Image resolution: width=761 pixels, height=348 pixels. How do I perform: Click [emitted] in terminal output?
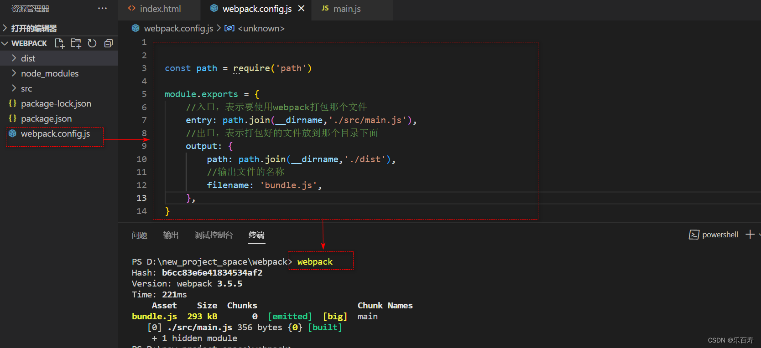click(290, 317)
